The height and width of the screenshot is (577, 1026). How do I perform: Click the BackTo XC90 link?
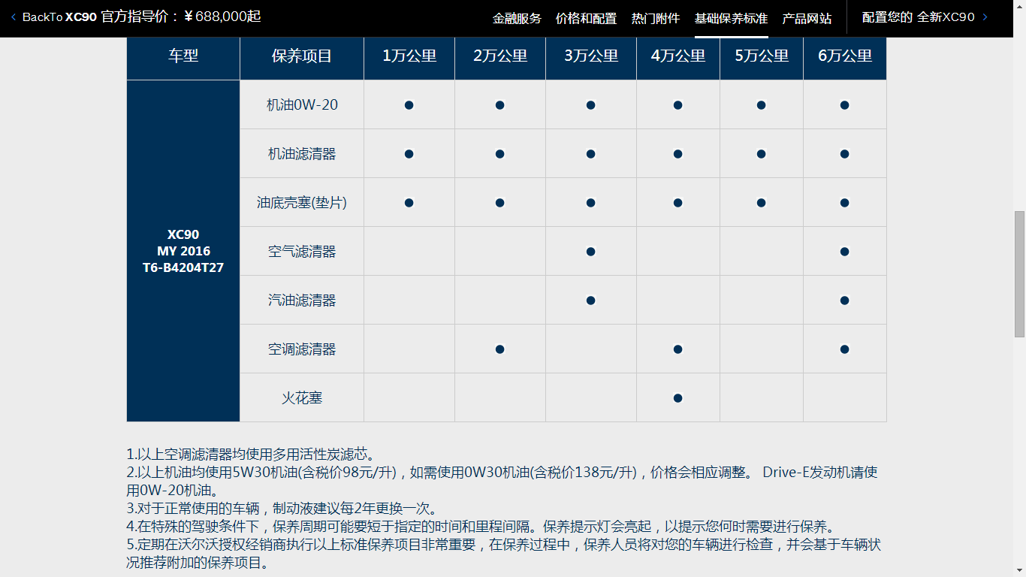pos(59,17)
